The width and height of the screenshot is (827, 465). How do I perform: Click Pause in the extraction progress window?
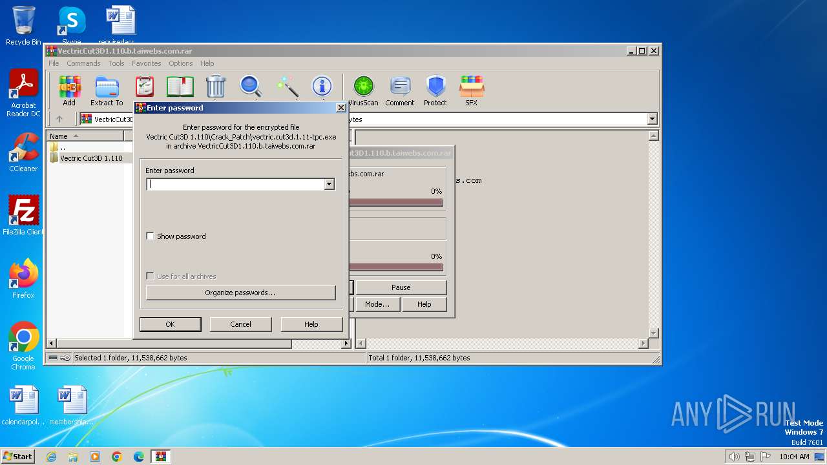[401, 287]
